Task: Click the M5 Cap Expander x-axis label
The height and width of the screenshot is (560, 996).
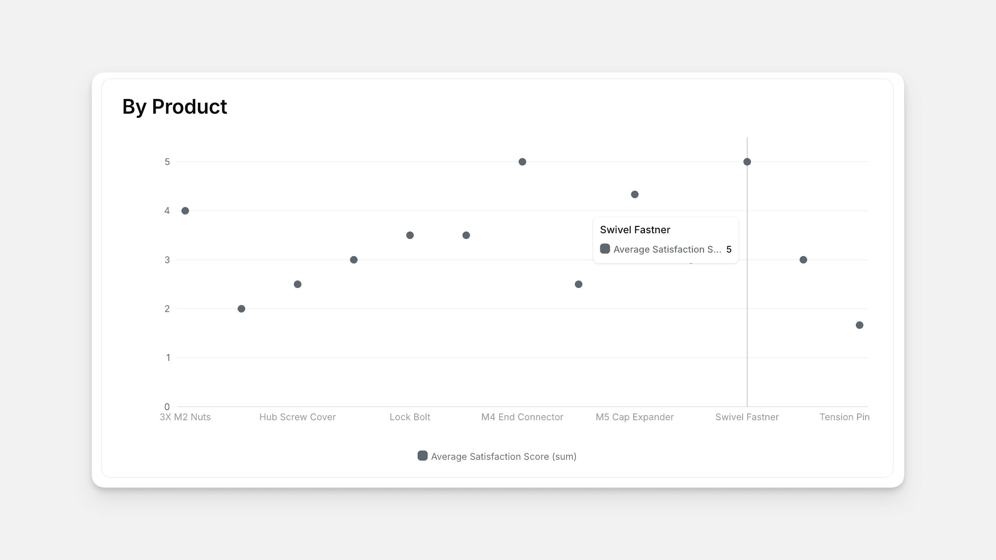Action: click(635, 417)
